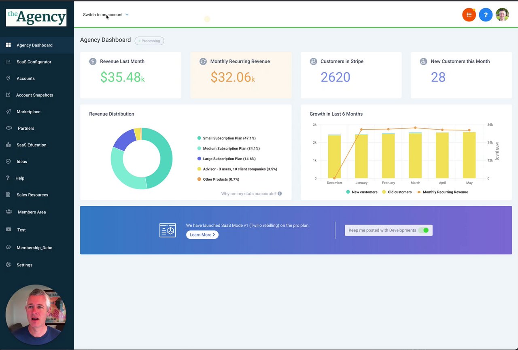Click the Members Area people icon
This screenshot has width=518, height=350.
coord(9,211)
